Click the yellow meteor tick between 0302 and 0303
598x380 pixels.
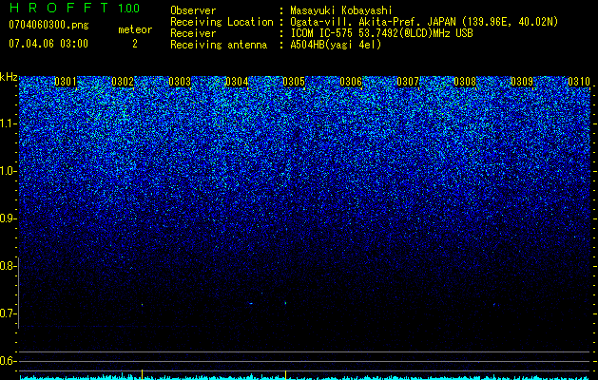tap(143, 374)
